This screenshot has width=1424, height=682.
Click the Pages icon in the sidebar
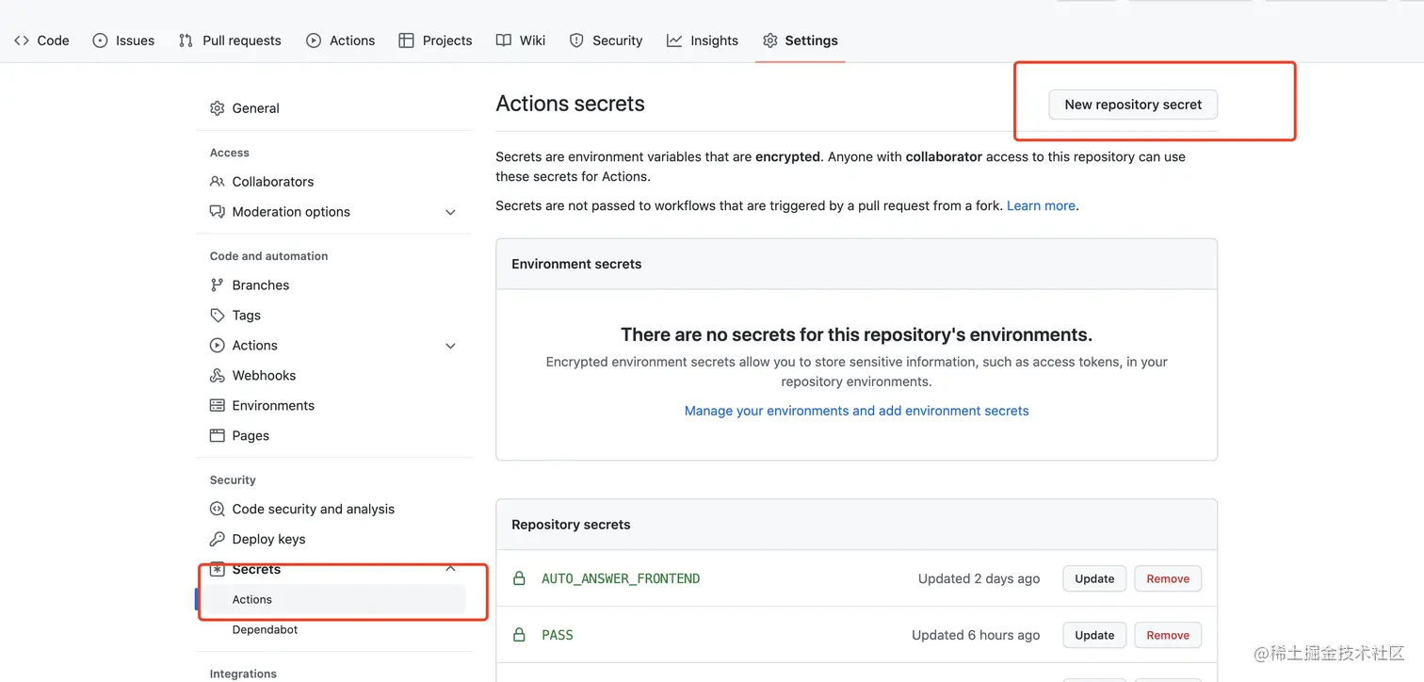[218, 436]
